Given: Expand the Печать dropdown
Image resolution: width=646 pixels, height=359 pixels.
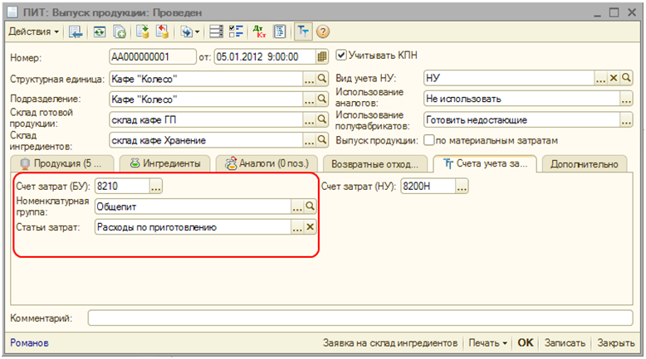Looking at the screenshot, I should point(487,342).
